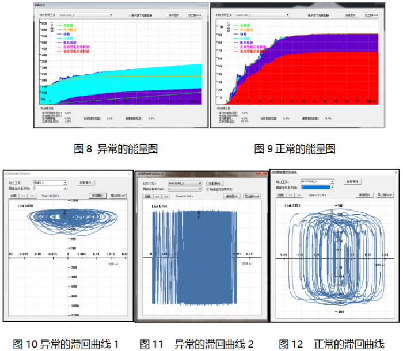The image size is (403, 351).
Task: Expand the 局部坐标系方向 dropdown in Link 2393 window
Action: [333, 186]
